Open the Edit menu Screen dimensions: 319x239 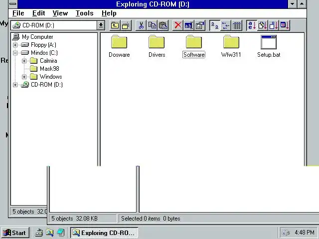coord(39,13)
